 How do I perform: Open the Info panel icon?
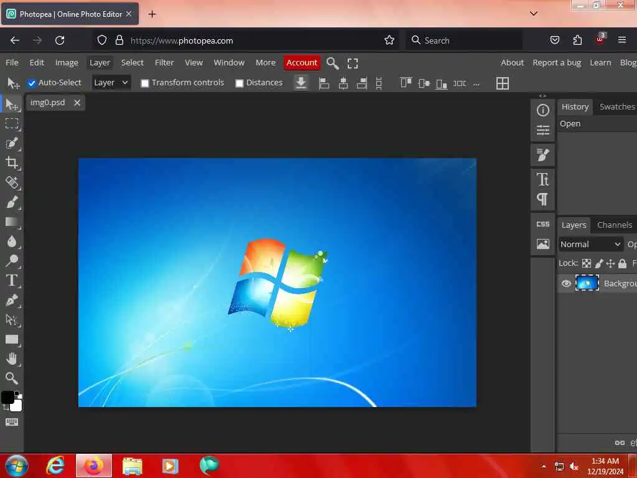[x=542, y=110]
